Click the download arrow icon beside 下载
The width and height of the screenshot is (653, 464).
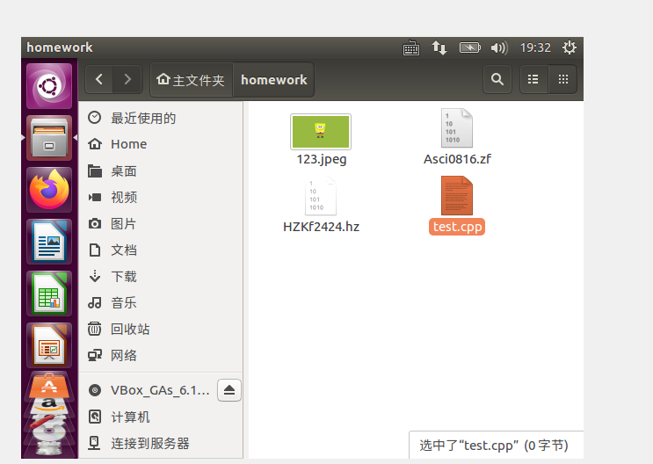click(95, 276)
